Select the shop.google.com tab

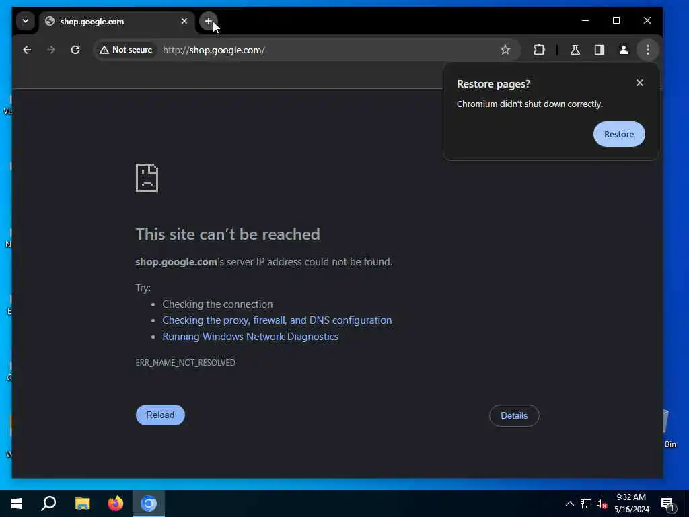click(x=116, y=21)
